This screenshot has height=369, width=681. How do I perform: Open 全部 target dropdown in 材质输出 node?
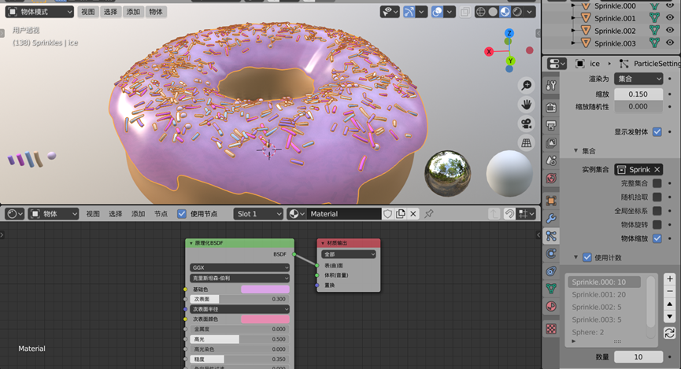coord(348,254)
